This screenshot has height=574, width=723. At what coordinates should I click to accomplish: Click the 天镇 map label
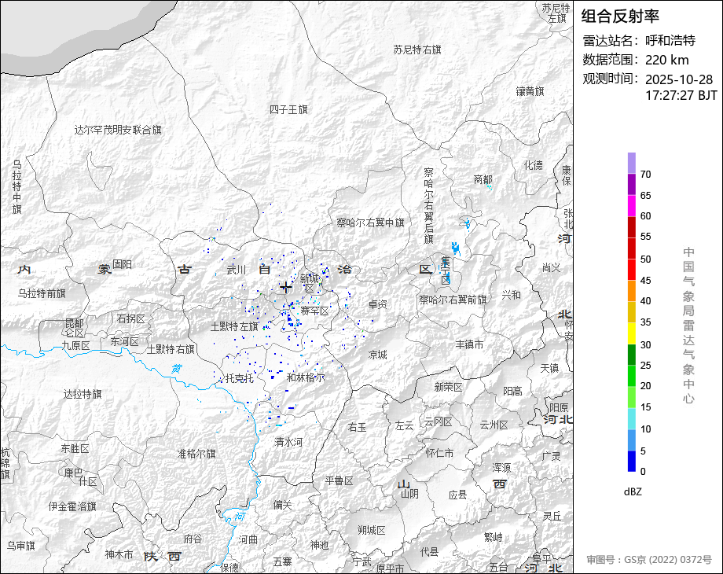[x=549, y=368]
